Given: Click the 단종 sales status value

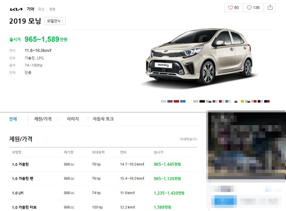Looking at the screenshot, I should pyautogui.click(x=28, y=73).
